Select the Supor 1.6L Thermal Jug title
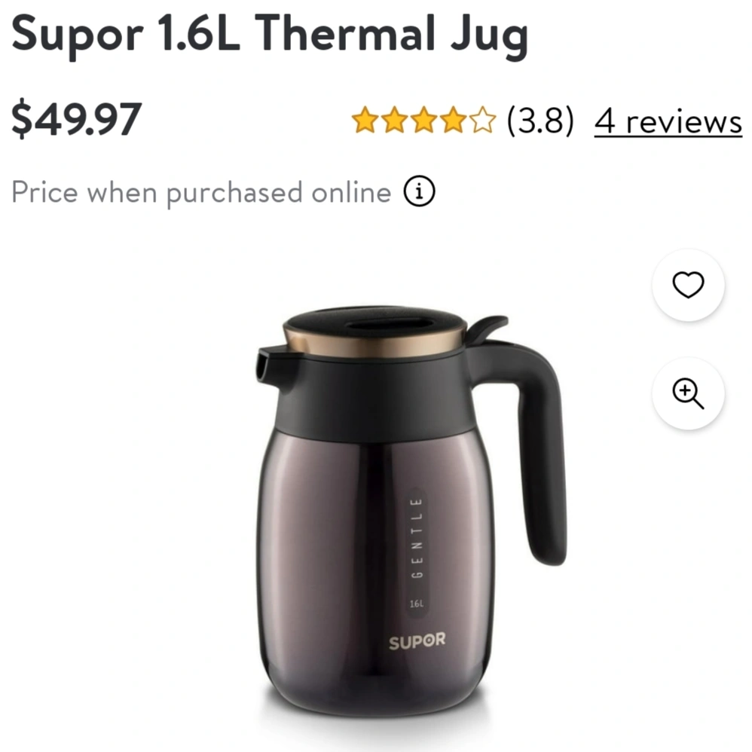Viewport: 752px width, 752px height. point(270,34)
